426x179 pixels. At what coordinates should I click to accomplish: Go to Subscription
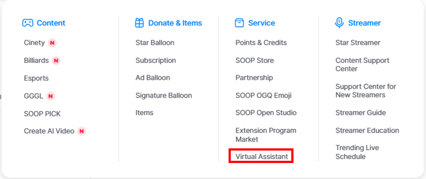pos(156,60)
